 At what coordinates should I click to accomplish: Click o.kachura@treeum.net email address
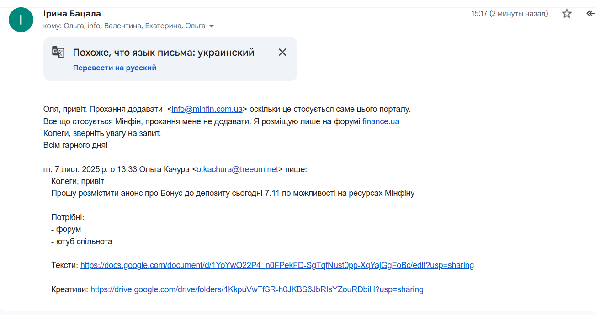coord(237,169)
